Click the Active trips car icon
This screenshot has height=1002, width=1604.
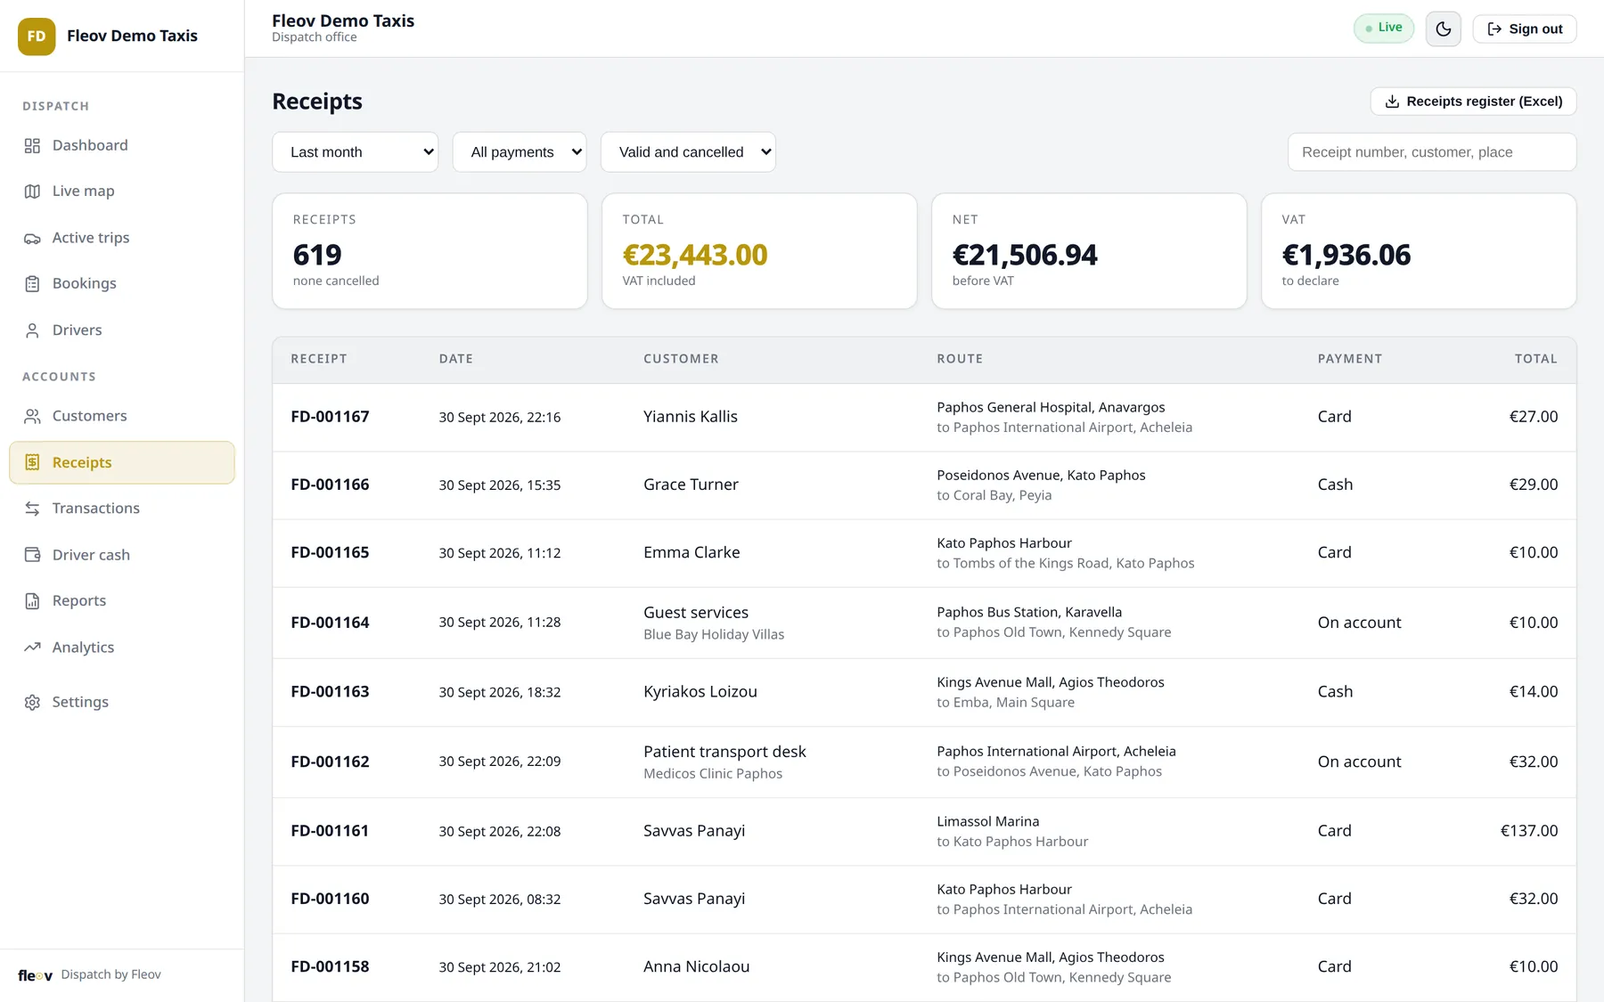point(32,238)
